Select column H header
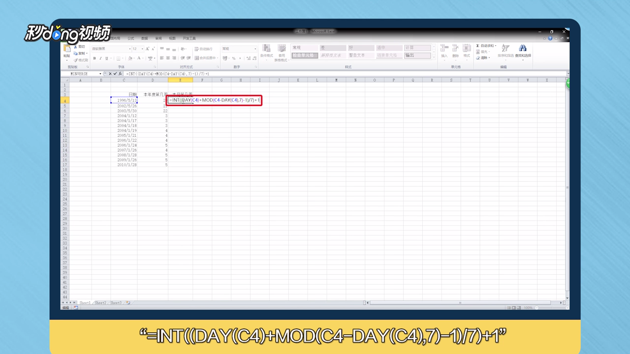This screenshot has height=354, width=630. 240,80
